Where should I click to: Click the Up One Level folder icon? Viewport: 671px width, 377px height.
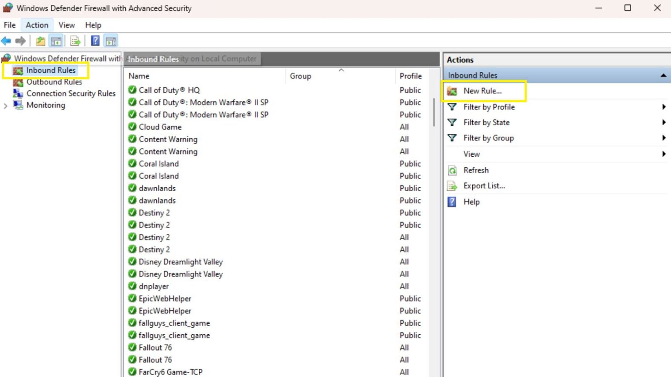tap(40, 41)
